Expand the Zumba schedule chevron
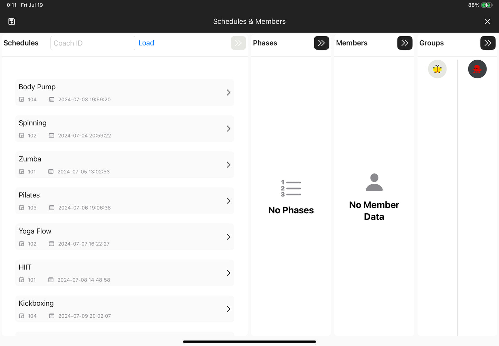The height and width of the screenshot is (346, 499). 228,165
